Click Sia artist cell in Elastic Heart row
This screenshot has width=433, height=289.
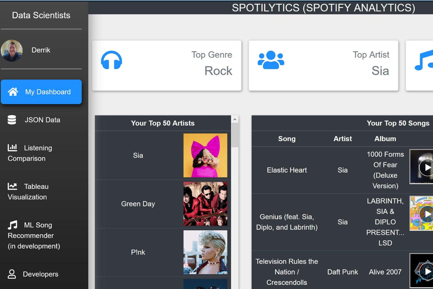click(x=343, y=170)
